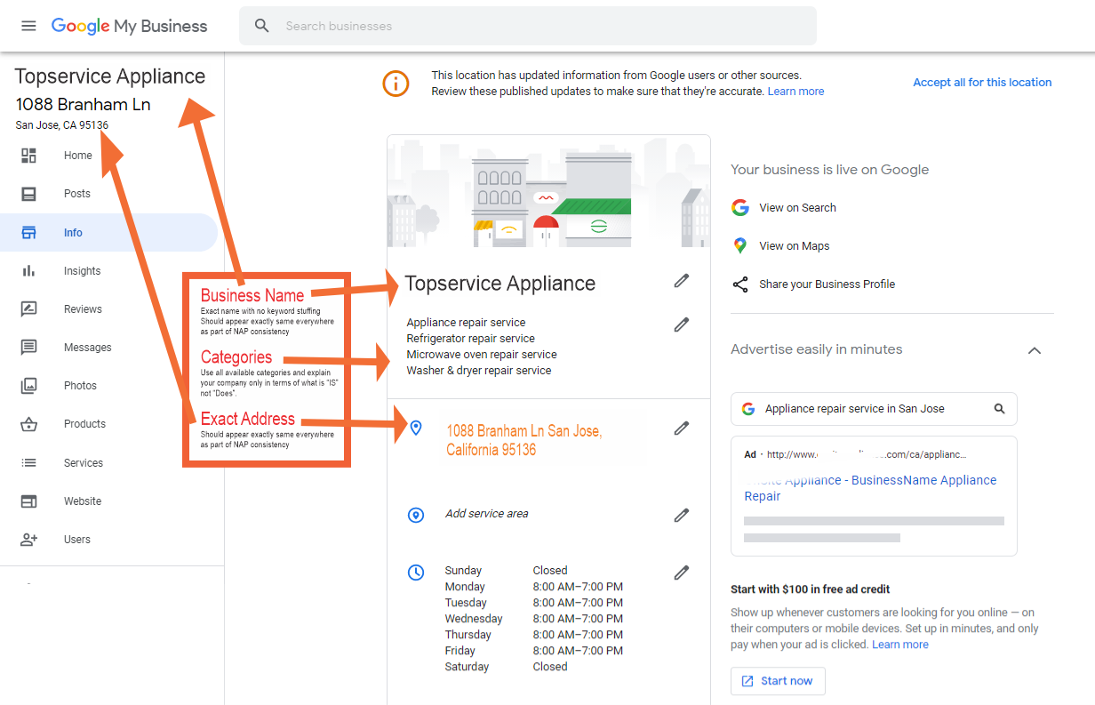Click Washer & dryer repair service category
Image resolution: width=1095 pixels, height=705 pixels.
point(479,371)
